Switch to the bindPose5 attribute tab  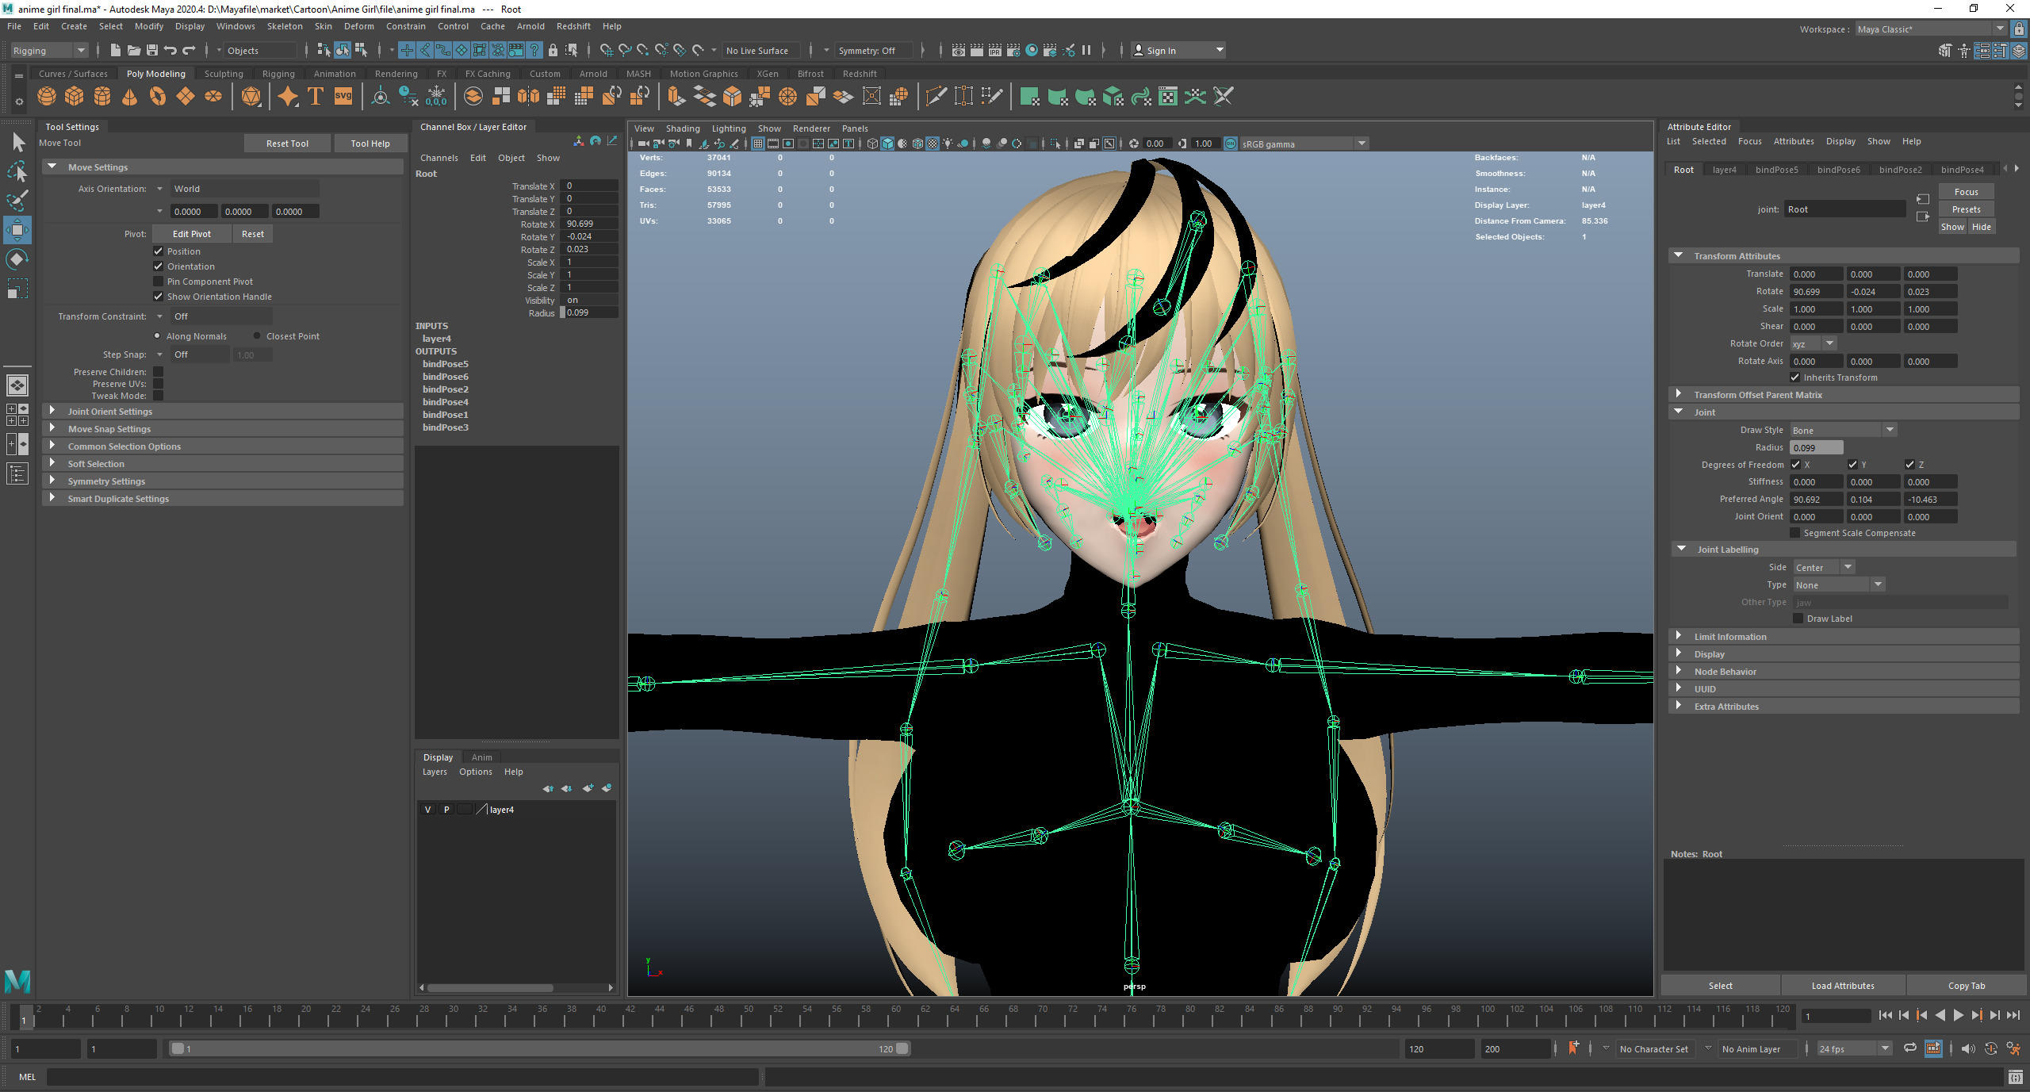[x=1776, y=170]
